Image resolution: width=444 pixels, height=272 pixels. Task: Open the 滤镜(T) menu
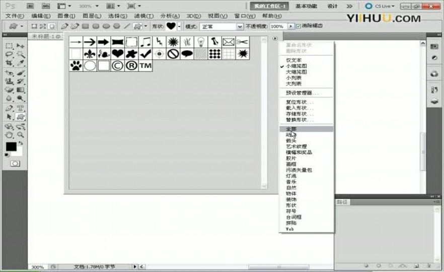(144, 16)
